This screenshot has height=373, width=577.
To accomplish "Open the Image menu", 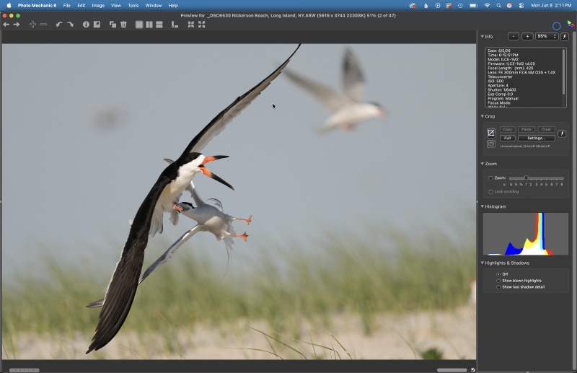I will click(x=98, y=6).
